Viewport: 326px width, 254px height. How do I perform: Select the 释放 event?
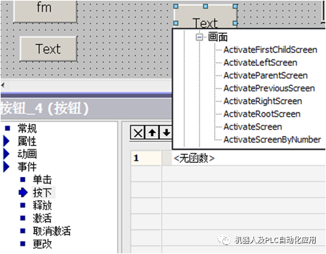click(42, 205)
